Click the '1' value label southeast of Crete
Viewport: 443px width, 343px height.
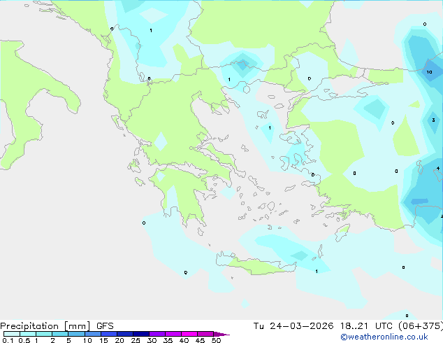click(x=317, y=271)
